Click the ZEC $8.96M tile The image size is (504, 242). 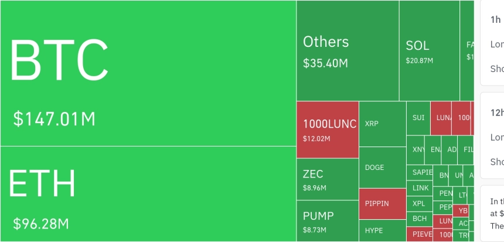[x=327, y=179]
